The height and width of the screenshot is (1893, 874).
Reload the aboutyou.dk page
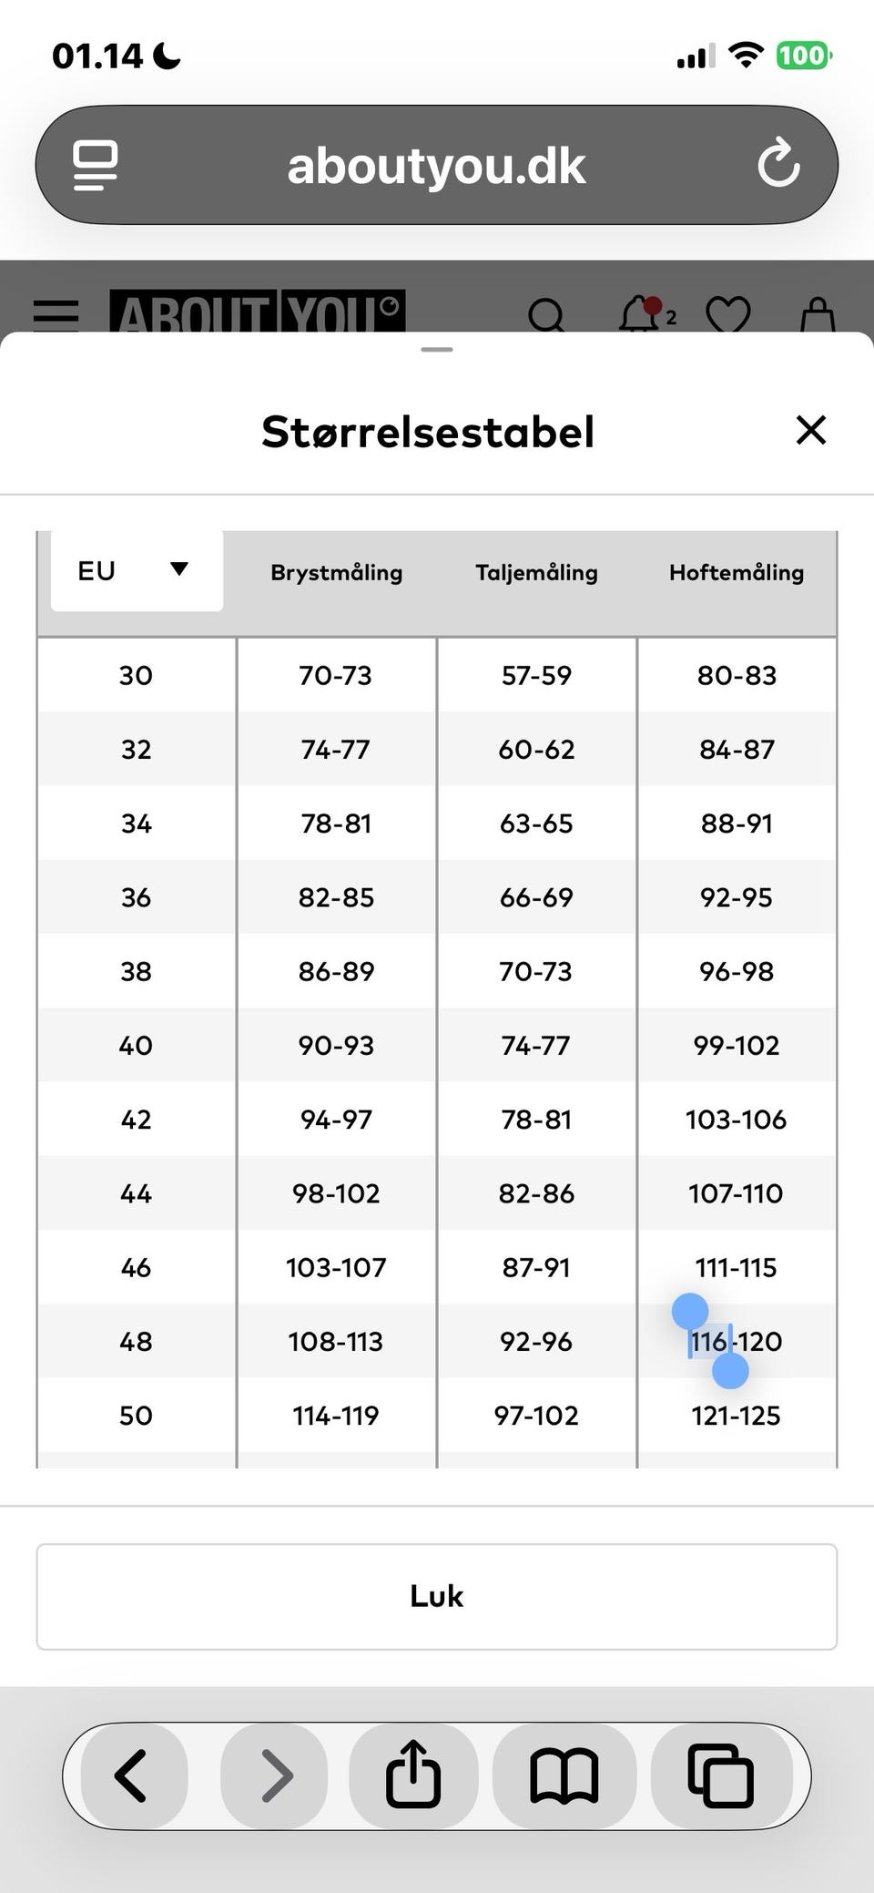[778, 165]
